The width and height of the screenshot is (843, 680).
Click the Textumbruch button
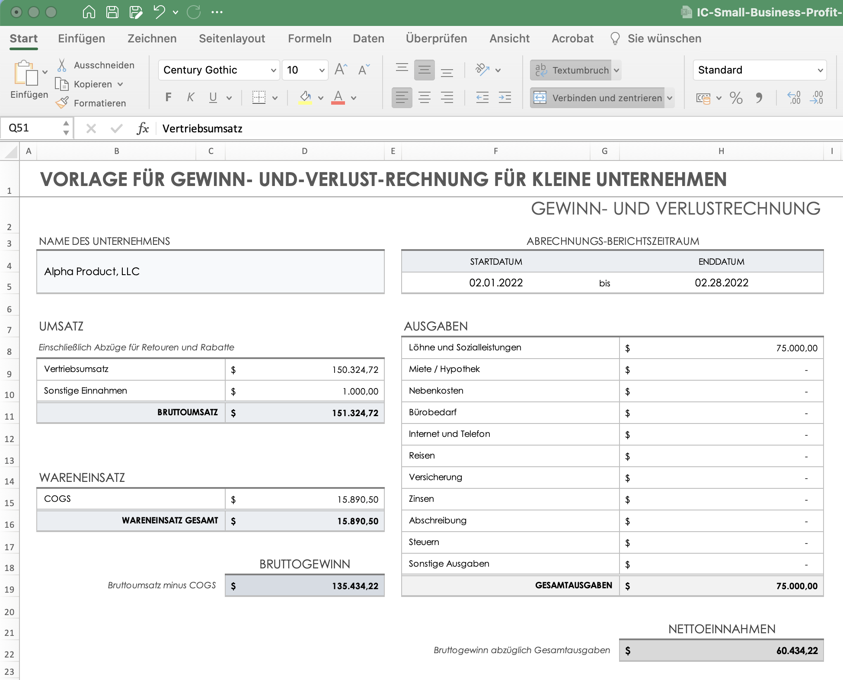pyautogui.click(x=571, y=70)
